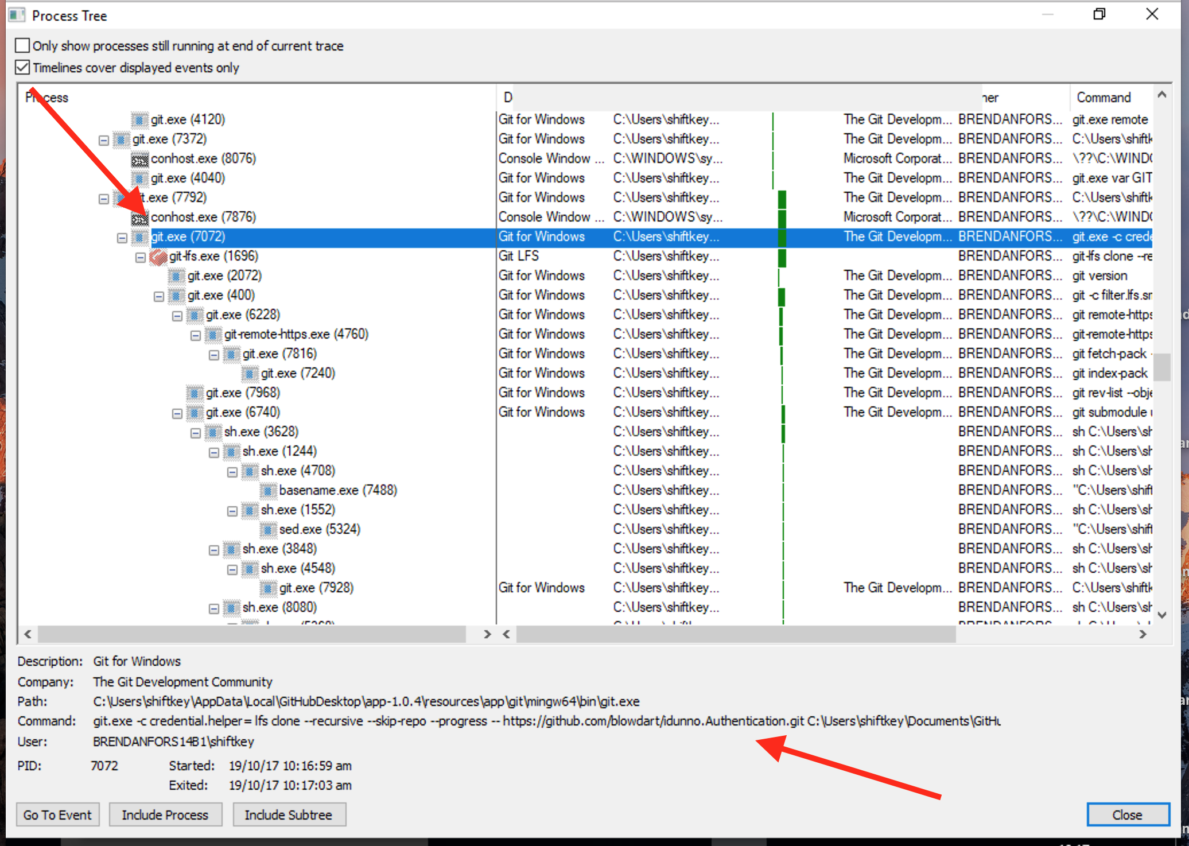
Task: Click the git.exe (4120) process icon
Action: [139, 119]
